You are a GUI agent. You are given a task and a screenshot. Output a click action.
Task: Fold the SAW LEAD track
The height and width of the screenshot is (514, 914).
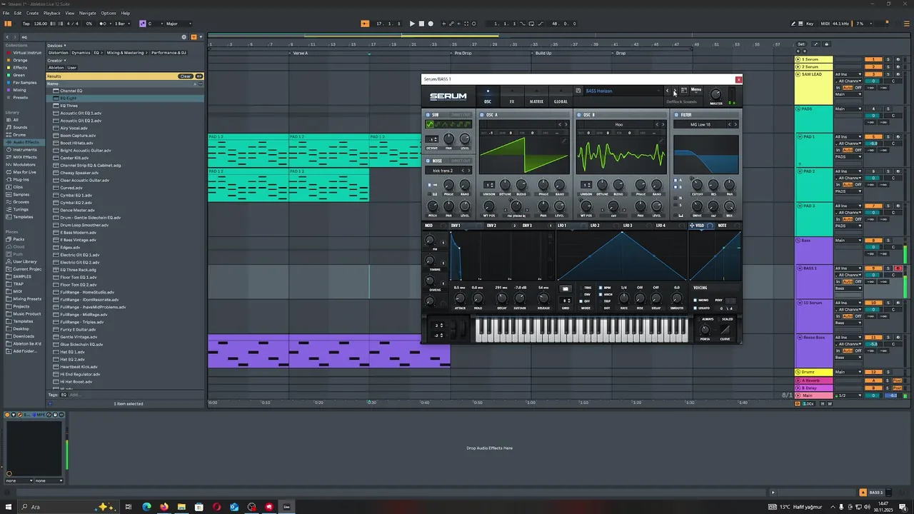pyautogui.click(x=798, y=74)
